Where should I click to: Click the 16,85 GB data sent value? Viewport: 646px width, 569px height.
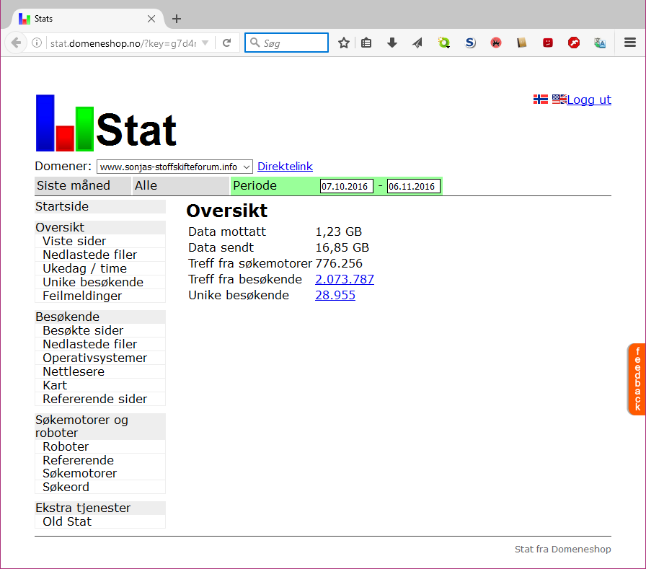[342, 247]
